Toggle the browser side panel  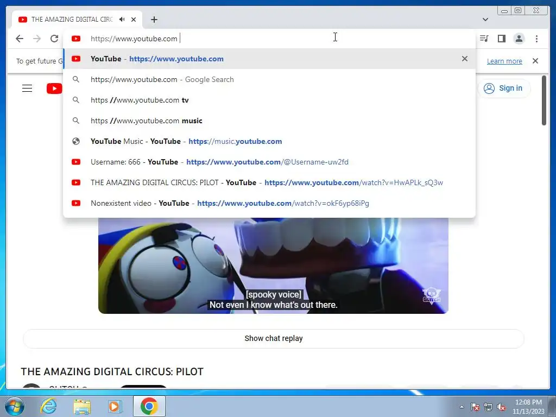(x=501, y=39)
